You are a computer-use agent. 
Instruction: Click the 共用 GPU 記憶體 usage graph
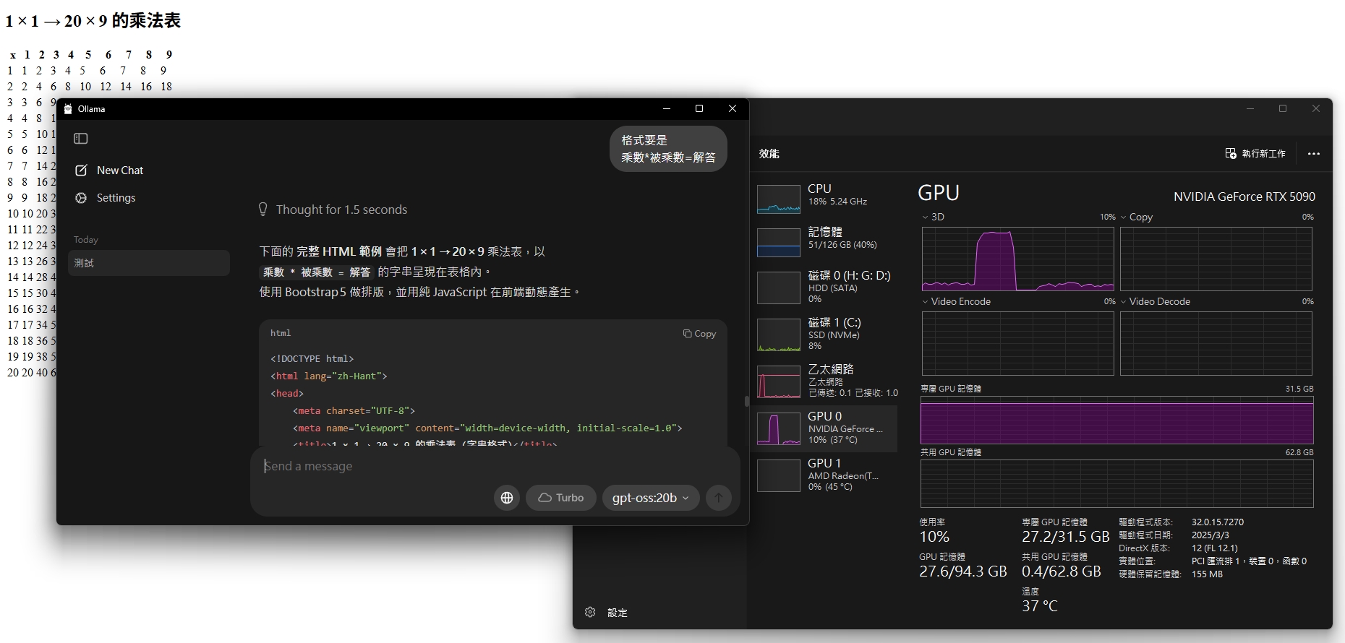[x=1116, y=483]
